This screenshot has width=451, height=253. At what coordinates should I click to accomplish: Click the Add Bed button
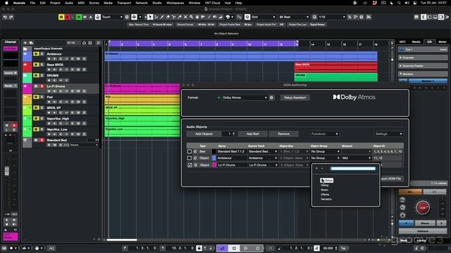pyautogui.click(x=252, y=134)
